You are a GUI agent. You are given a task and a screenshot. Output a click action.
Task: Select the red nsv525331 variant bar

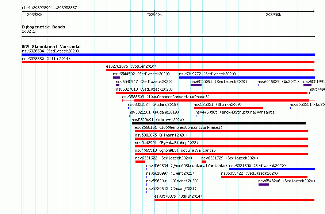pos(228,108)
